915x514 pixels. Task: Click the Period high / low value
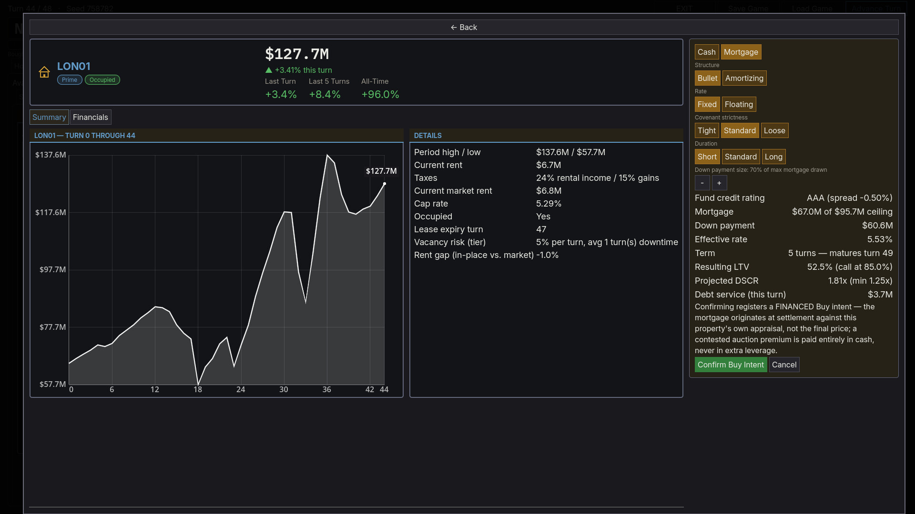click(x=570, y=152)
